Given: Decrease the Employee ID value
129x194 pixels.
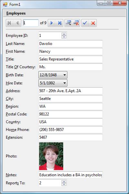Looking at the screenshot, I should pos(64,37).
